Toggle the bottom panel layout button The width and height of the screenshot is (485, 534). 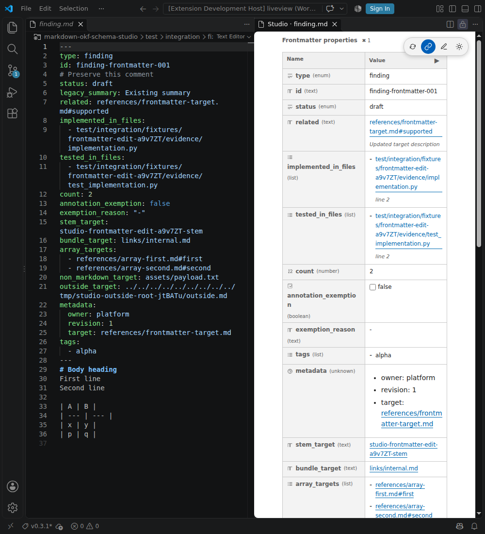[x=465, y=9]
